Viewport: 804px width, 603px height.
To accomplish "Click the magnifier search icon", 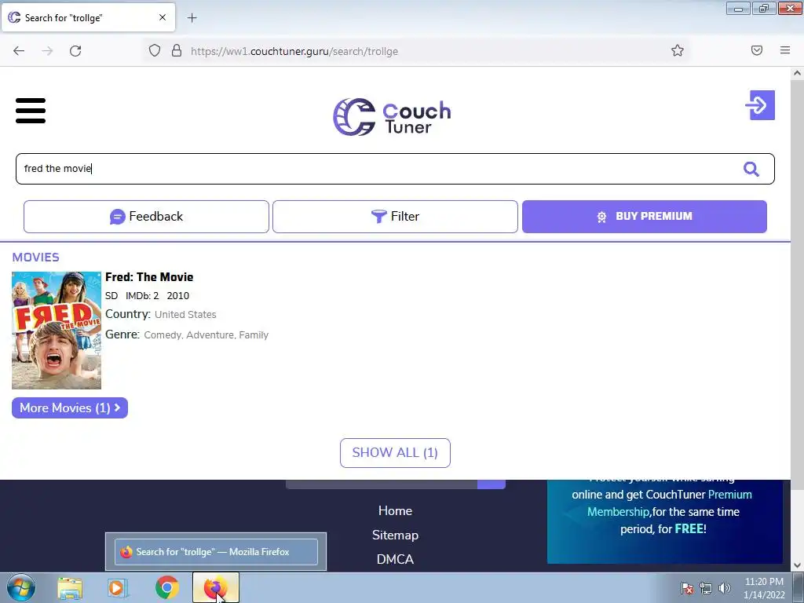I will (751, 169).
